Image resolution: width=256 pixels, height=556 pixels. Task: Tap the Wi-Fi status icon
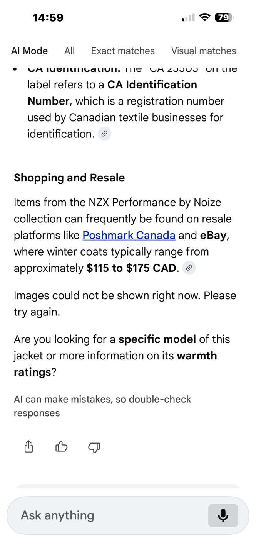point(205,17)
